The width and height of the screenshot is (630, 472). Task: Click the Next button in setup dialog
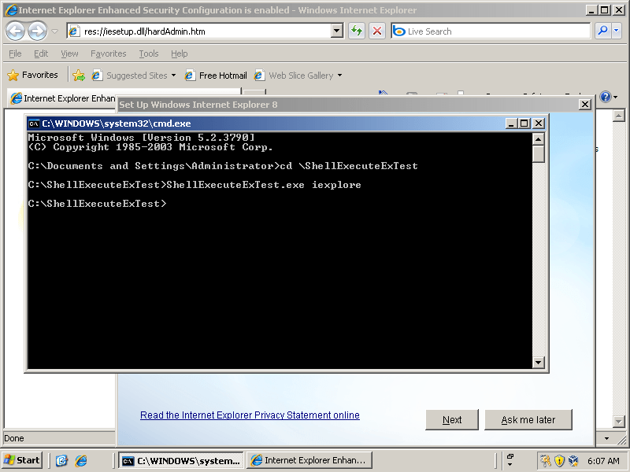451,419
